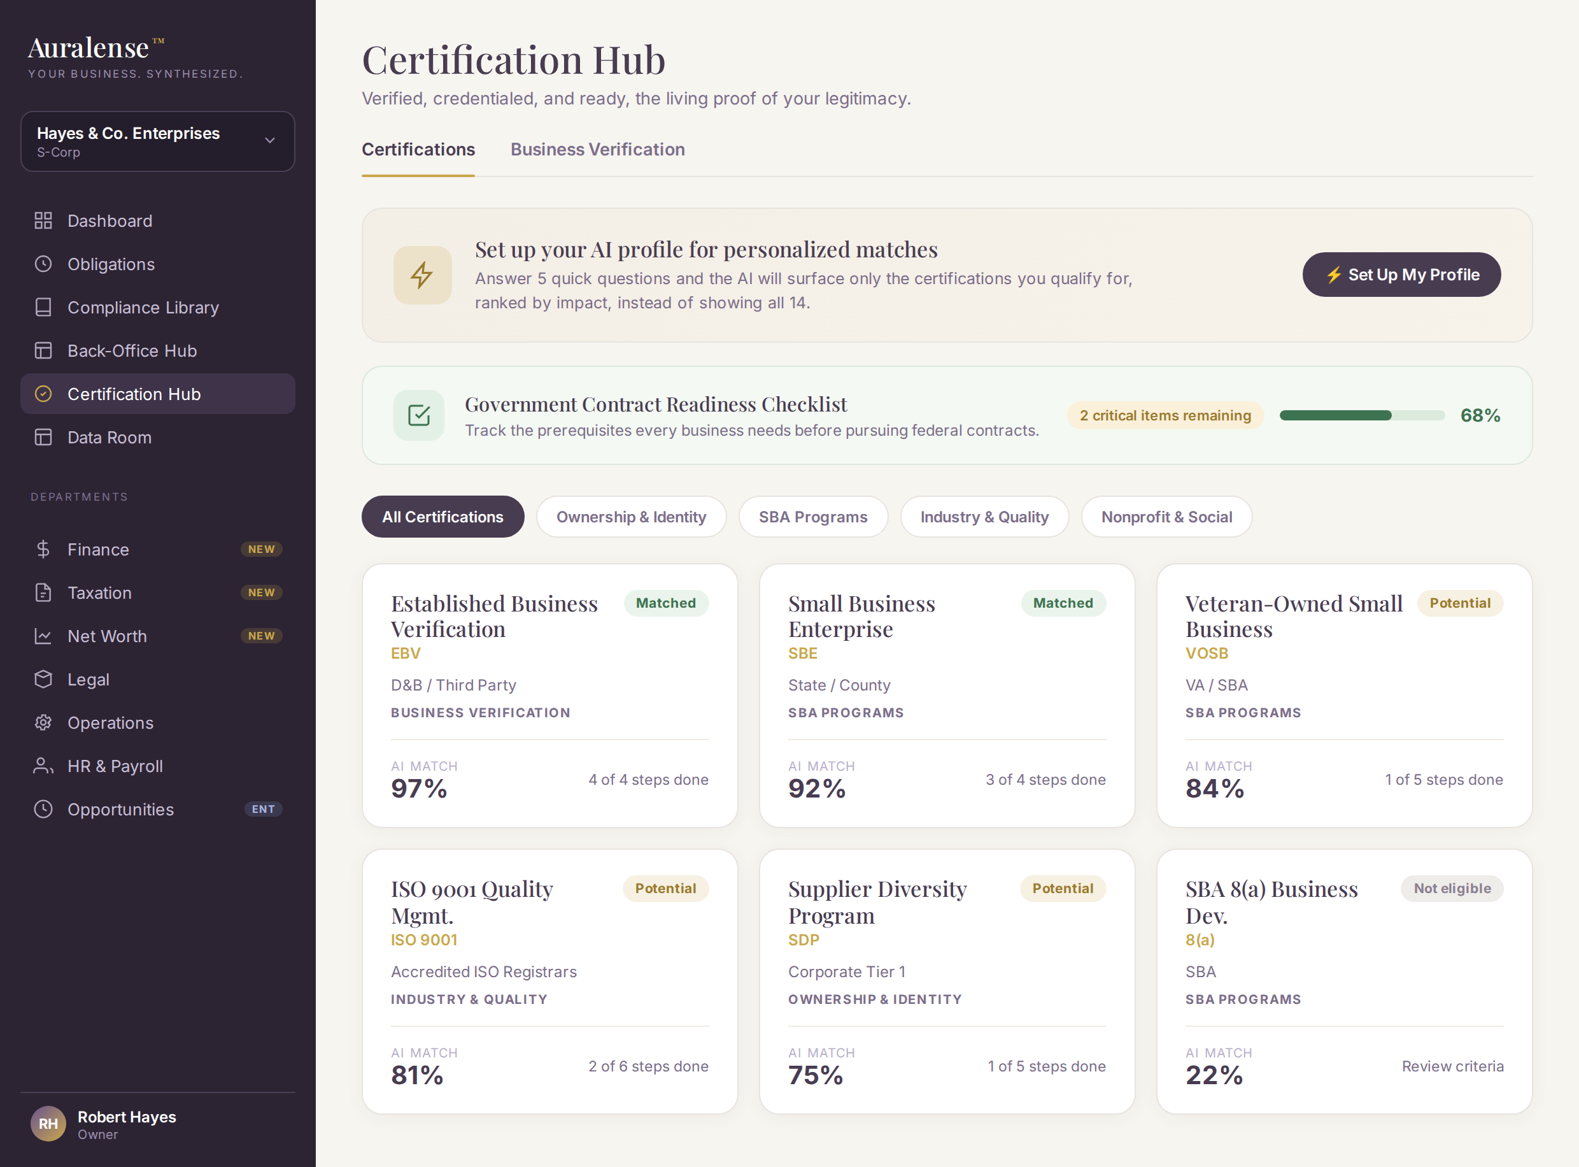The image size is (1579, 1167).
Task: Click the ENT badge beside Opportunities
Action: pos(262,809)
